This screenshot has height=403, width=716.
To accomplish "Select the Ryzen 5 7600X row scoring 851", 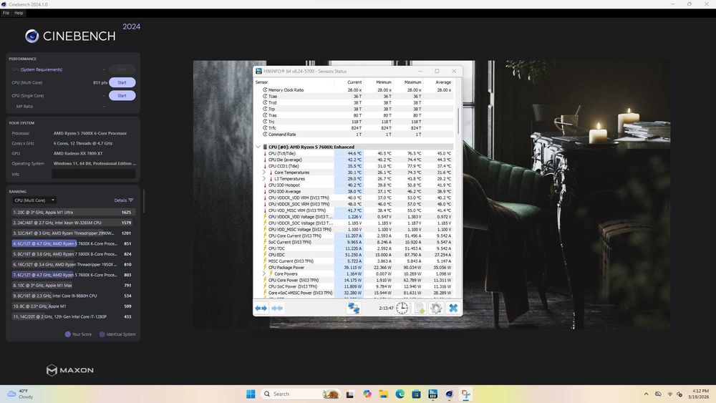I will (72, 243).
